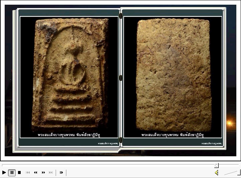Skip to the next track
This screenshot has height=178, width=241.
(x=51, y=172)
